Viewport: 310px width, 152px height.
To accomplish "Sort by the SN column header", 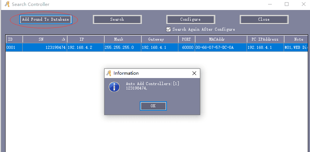I will tap(44, 39).
